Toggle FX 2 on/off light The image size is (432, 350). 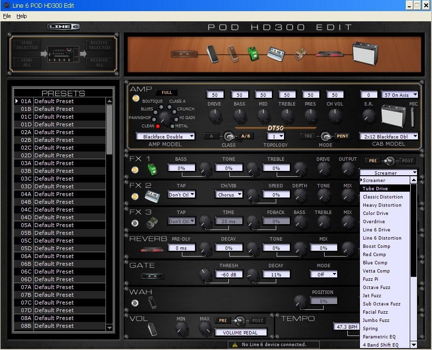[134, 197]
